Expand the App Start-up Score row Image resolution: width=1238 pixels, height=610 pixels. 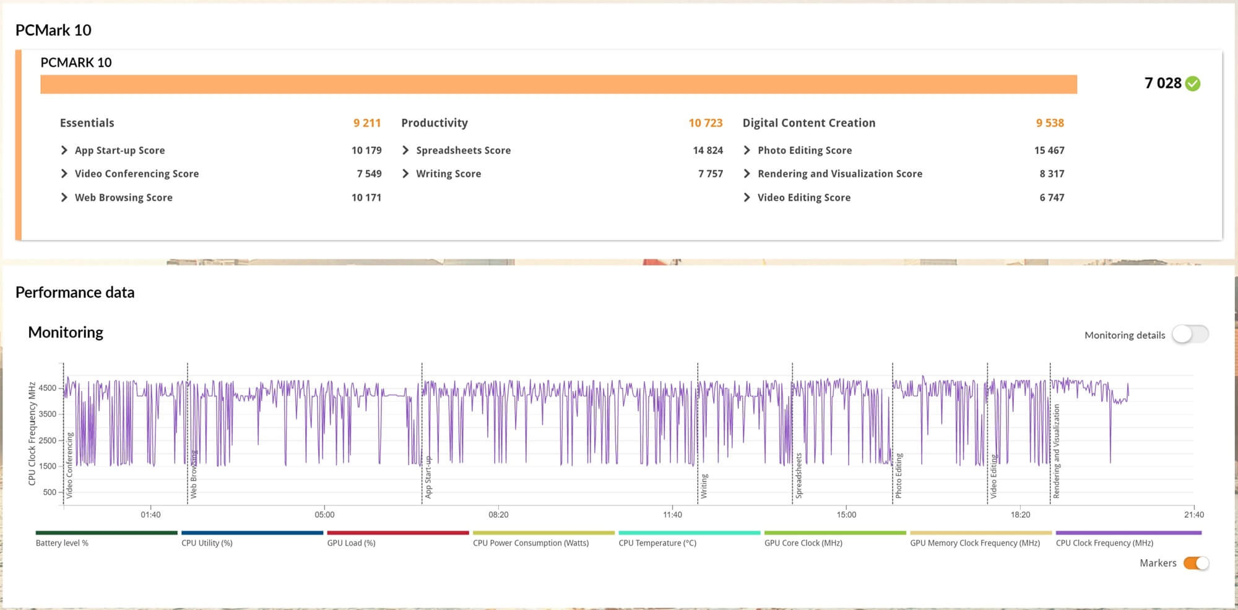click(64, 150)
